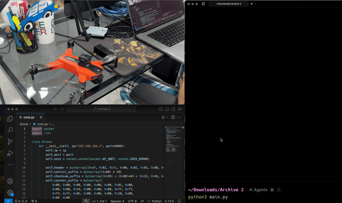The height and width of the screenshot is (203, 342).
Task: Click the zoom magnifier status bar icon
Action: point(86,201)
